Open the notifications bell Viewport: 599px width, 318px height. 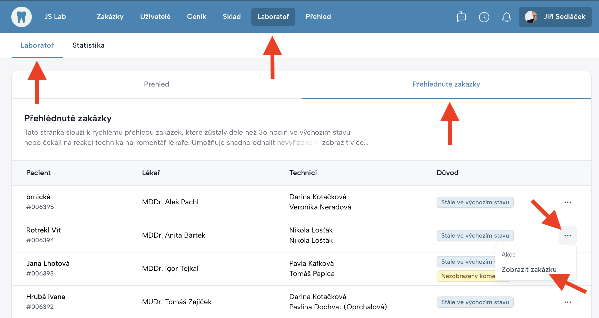coord(506,17)
